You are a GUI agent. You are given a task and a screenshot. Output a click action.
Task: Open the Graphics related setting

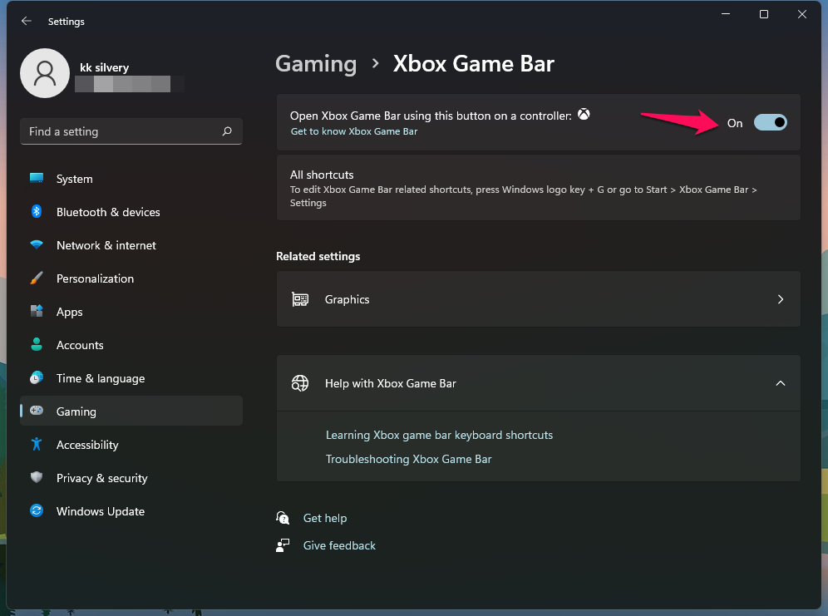538,299
